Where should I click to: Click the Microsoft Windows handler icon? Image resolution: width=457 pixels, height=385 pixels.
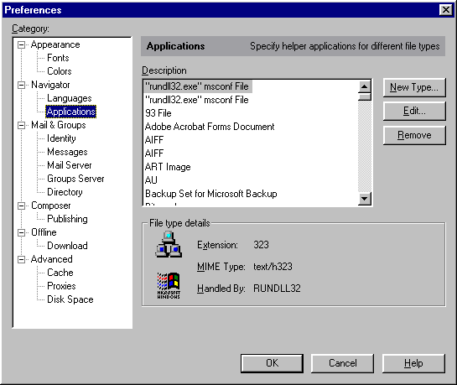pos(169,286)
